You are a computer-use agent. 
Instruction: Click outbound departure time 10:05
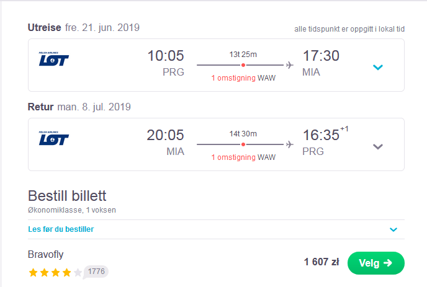(166, 56)
